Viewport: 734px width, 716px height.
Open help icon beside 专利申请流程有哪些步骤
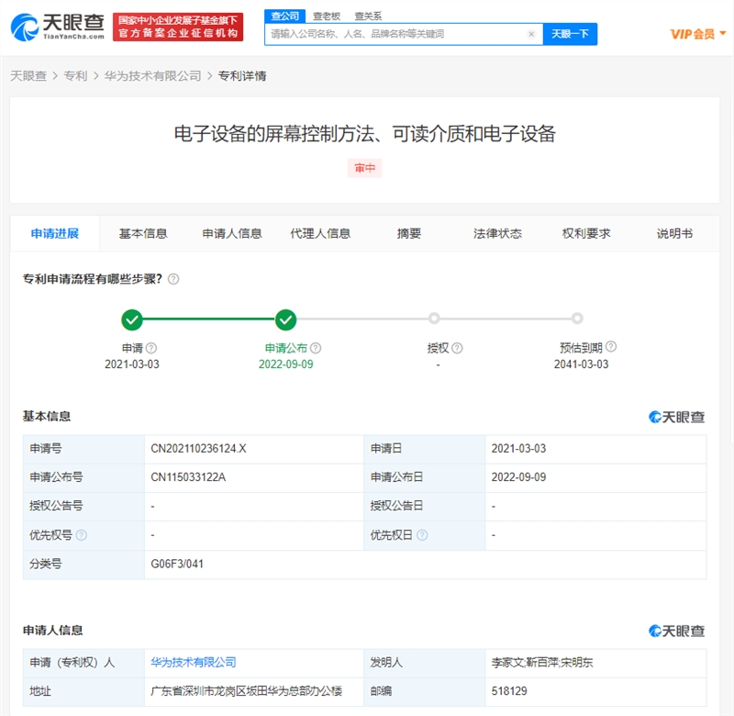(173, 279)
